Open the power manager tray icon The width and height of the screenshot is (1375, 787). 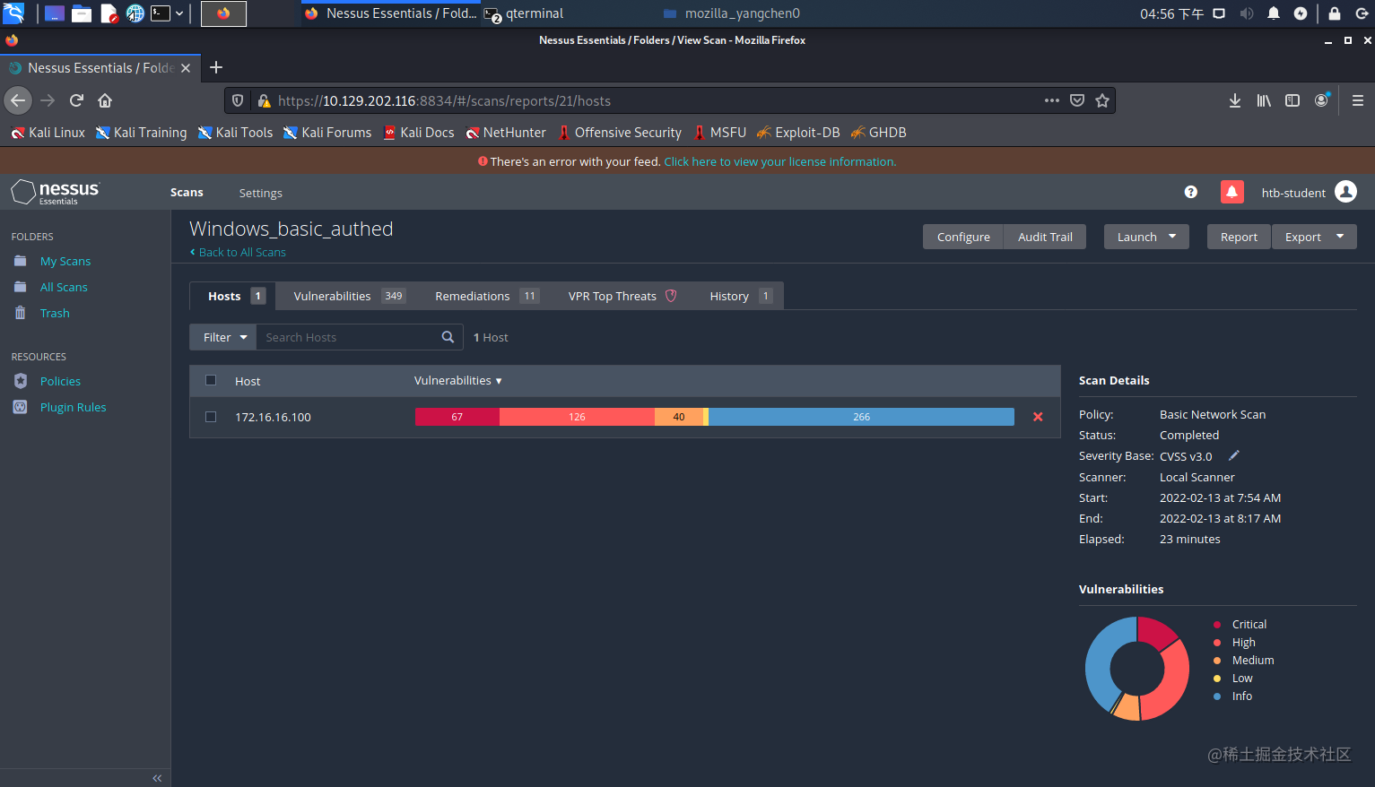click(1301, 13)
